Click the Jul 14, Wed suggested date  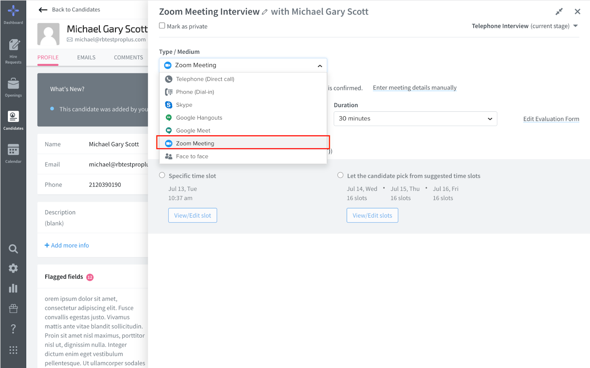point(362,189)
